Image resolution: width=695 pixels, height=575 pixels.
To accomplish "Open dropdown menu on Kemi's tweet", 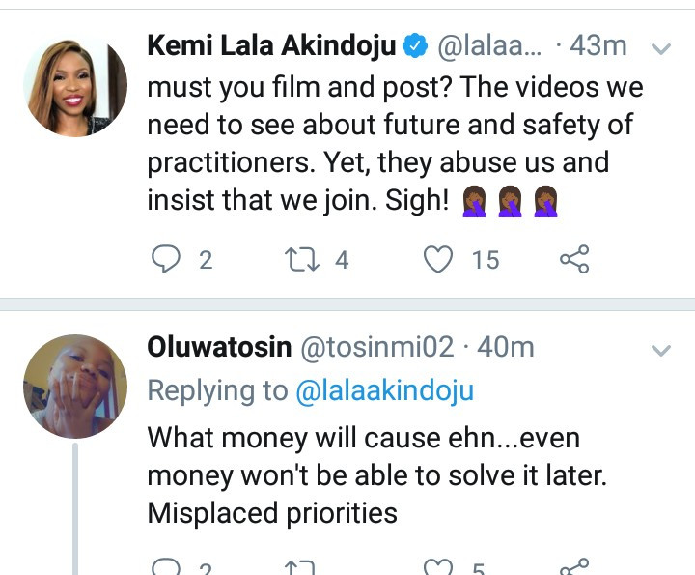I will click(x=661, y=47).
